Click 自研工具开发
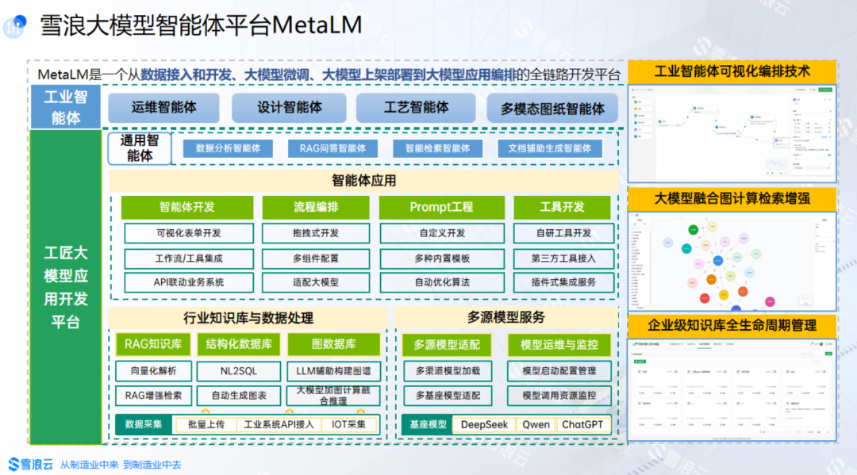857x475 pixels. coord(563,233)
